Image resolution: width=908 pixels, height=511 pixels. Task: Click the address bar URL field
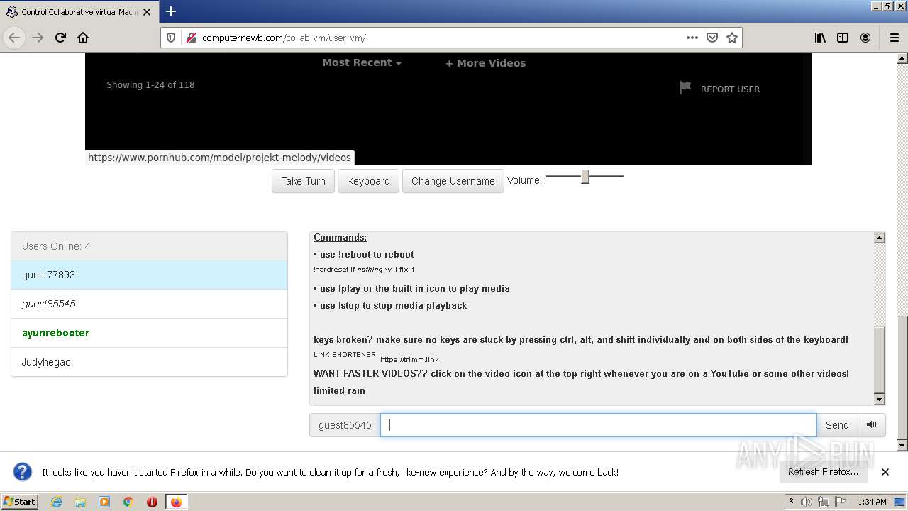[x=440, y=38]
